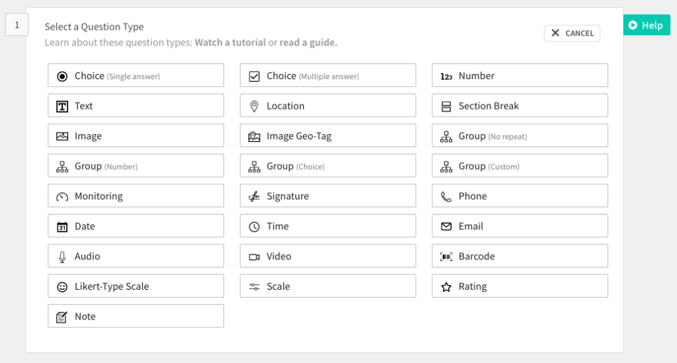Click the Monitoring gauge icon
677x363 pixels.
click(x=62, y=197)
